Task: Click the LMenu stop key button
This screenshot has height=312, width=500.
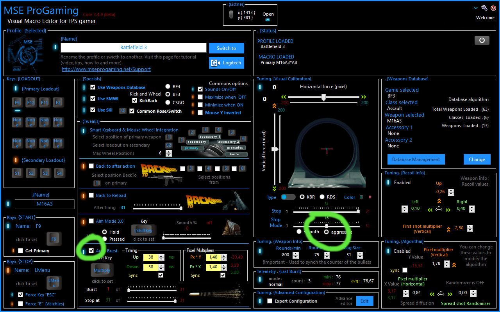Action: coord(54,283)
